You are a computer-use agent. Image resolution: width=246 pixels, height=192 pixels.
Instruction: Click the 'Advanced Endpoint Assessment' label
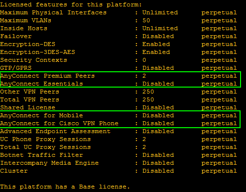(55, 131)
